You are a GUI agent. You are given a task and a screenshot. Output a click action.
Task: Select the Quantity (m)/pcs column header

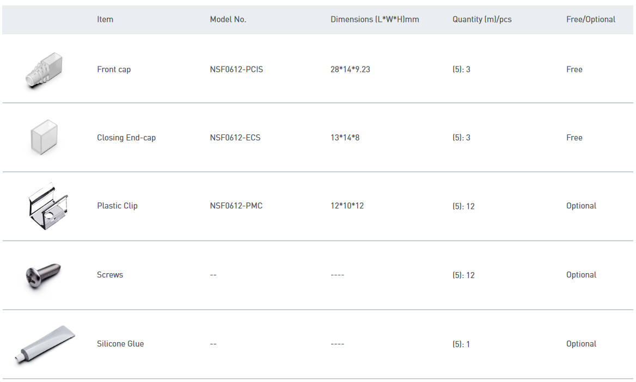tap(482, 20)
